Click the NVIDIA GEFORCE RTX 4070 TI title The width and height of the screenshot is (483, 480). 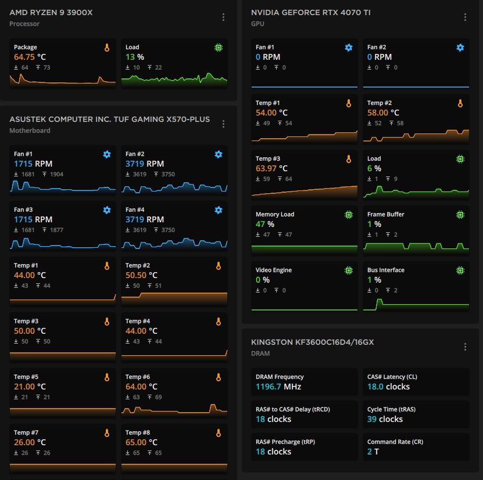pyautogui.click(x=311, y=13)
